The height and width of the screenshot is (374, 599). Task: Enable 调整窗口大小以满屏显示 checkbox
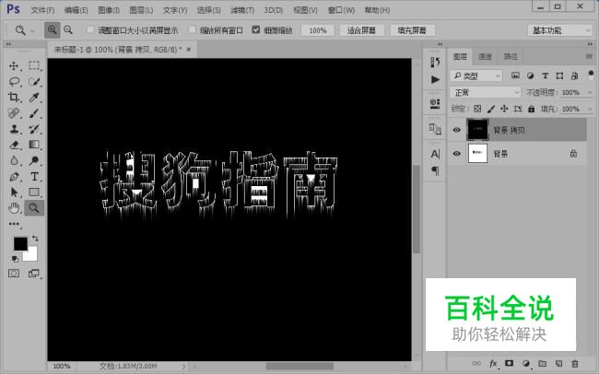90,29
